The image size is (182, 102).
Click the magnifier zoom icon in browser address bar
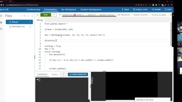(136, 5)
